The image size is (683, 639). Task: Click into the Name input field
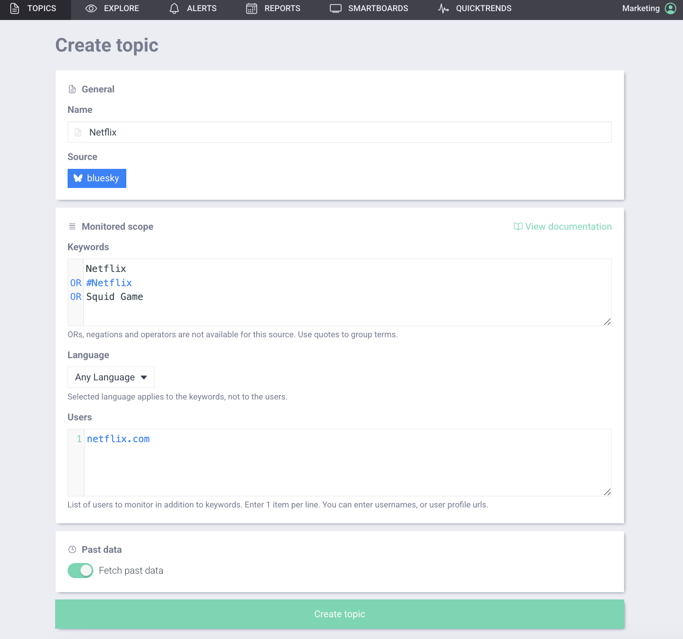click(340, 132)
